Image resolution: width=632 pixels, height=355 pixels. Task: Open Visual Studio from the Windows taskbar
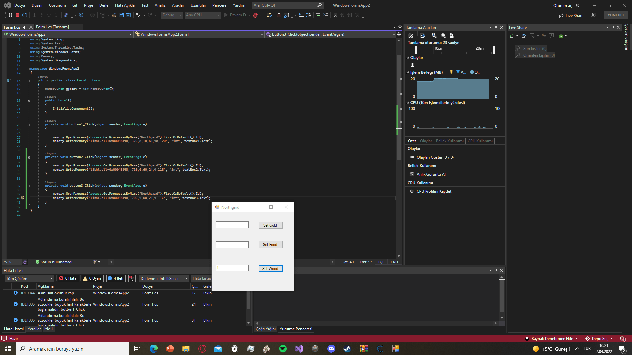(299, 349)
